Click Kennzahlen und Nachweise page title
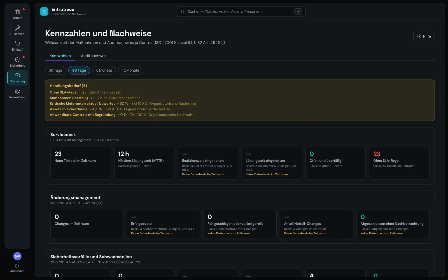 pos(98,33)
